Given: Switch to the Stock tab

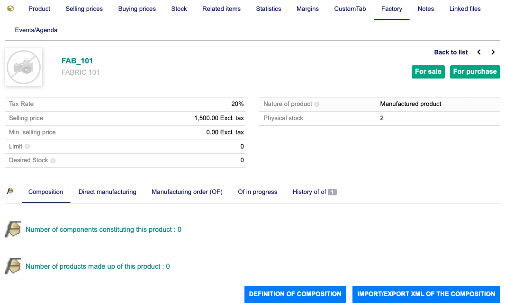Looking at the screenshot, I should pyautogui.click(x=179, y=9).
